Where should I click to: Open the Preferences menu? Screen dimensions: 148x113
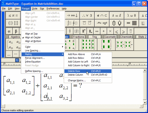coord(53,9)
